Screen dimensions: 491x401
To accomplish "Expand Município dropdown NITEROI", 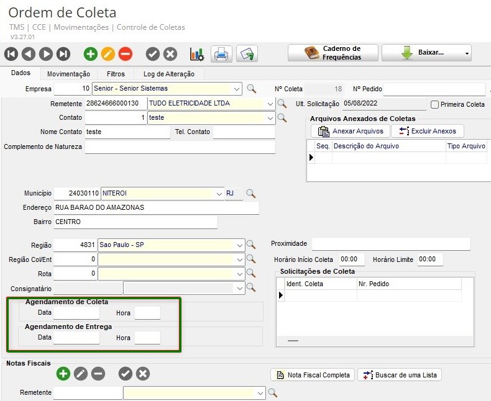I will (x=219, y=194).
